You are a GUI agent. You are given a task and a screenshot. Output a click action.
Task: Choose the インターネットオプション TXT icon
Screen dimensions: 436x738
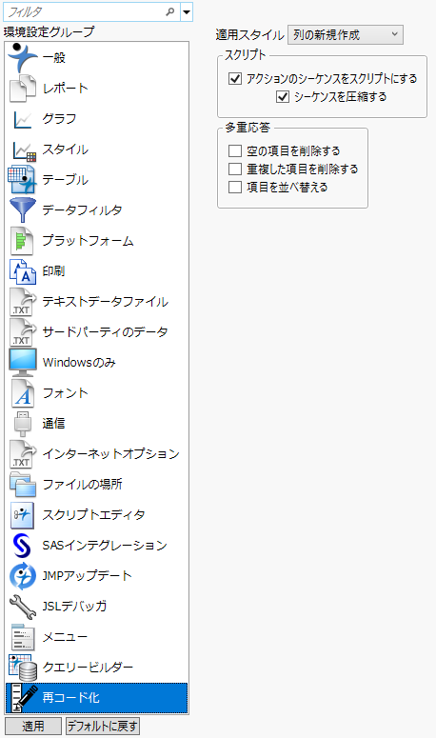click(x=23, y=453)
